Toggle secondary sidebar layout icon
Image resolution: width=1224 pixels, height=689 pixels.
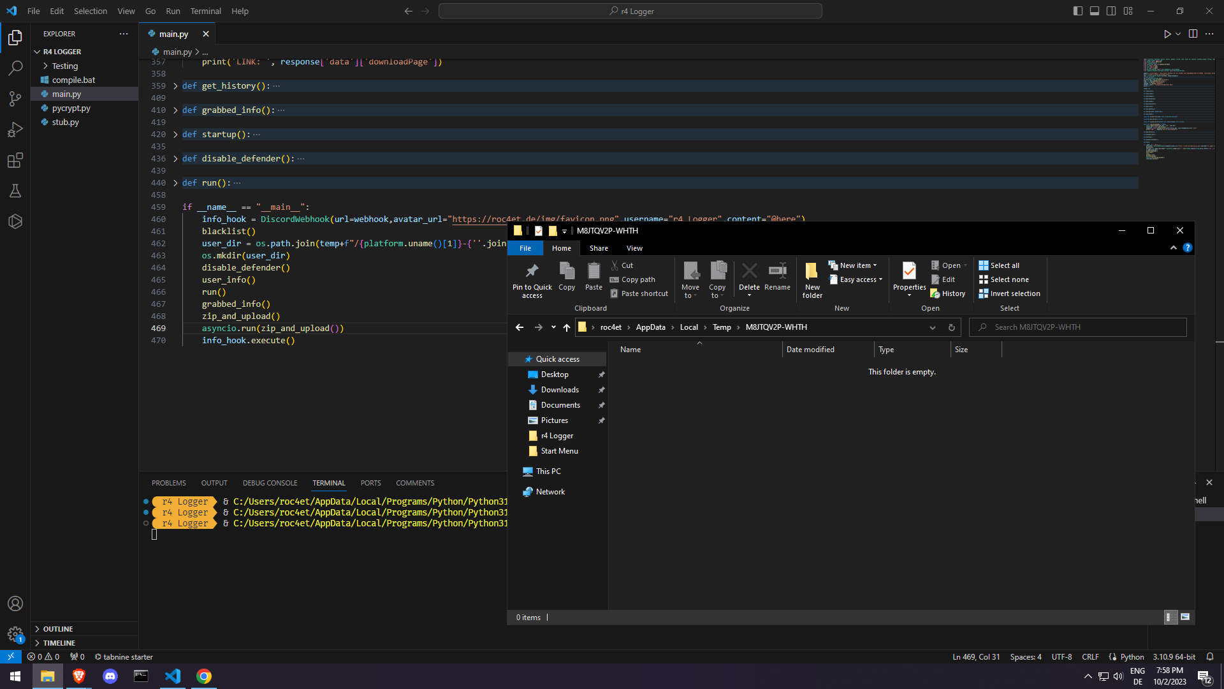tap(1111, 11)
